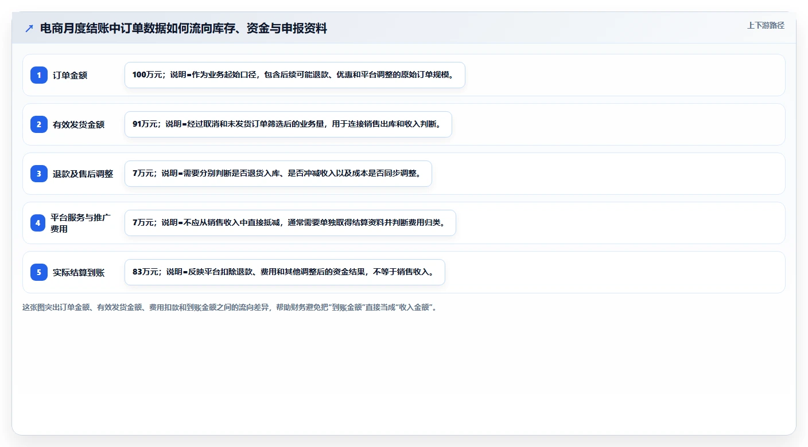Image resolution: width=808 pixels, height=447 pixels.
Task: Click the 平台服务与推广费用 label
Action: click(80, 223)
